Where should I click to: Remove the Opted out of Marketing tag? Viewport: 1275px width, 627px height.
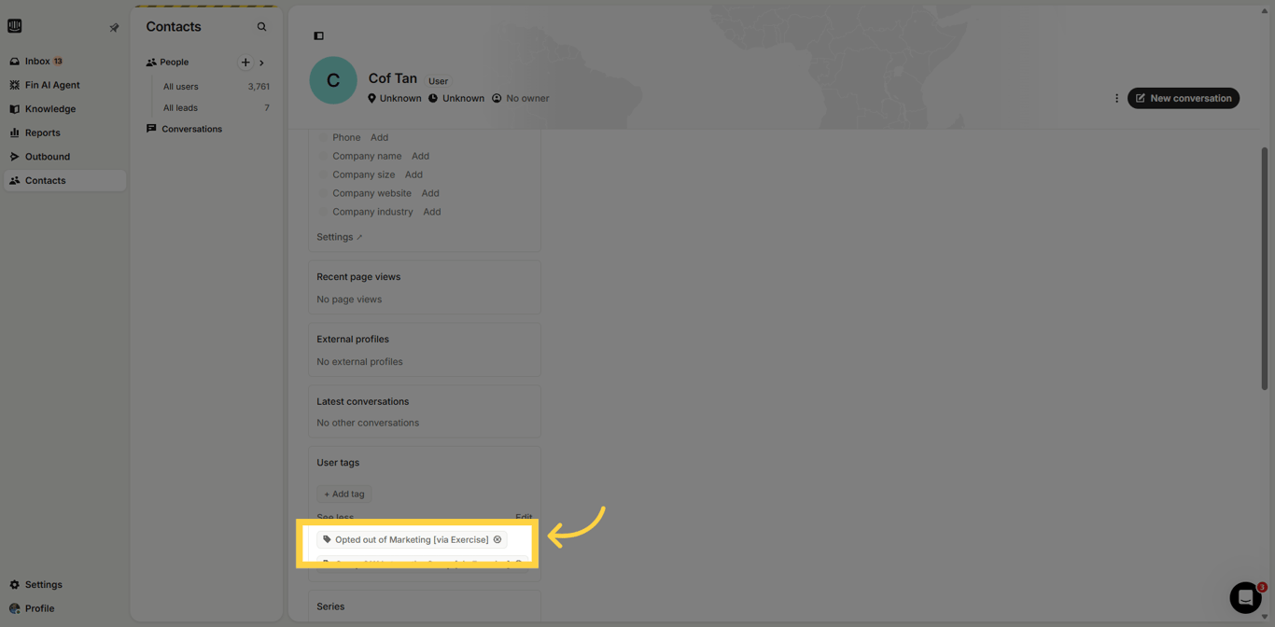[x=497, y=539]
